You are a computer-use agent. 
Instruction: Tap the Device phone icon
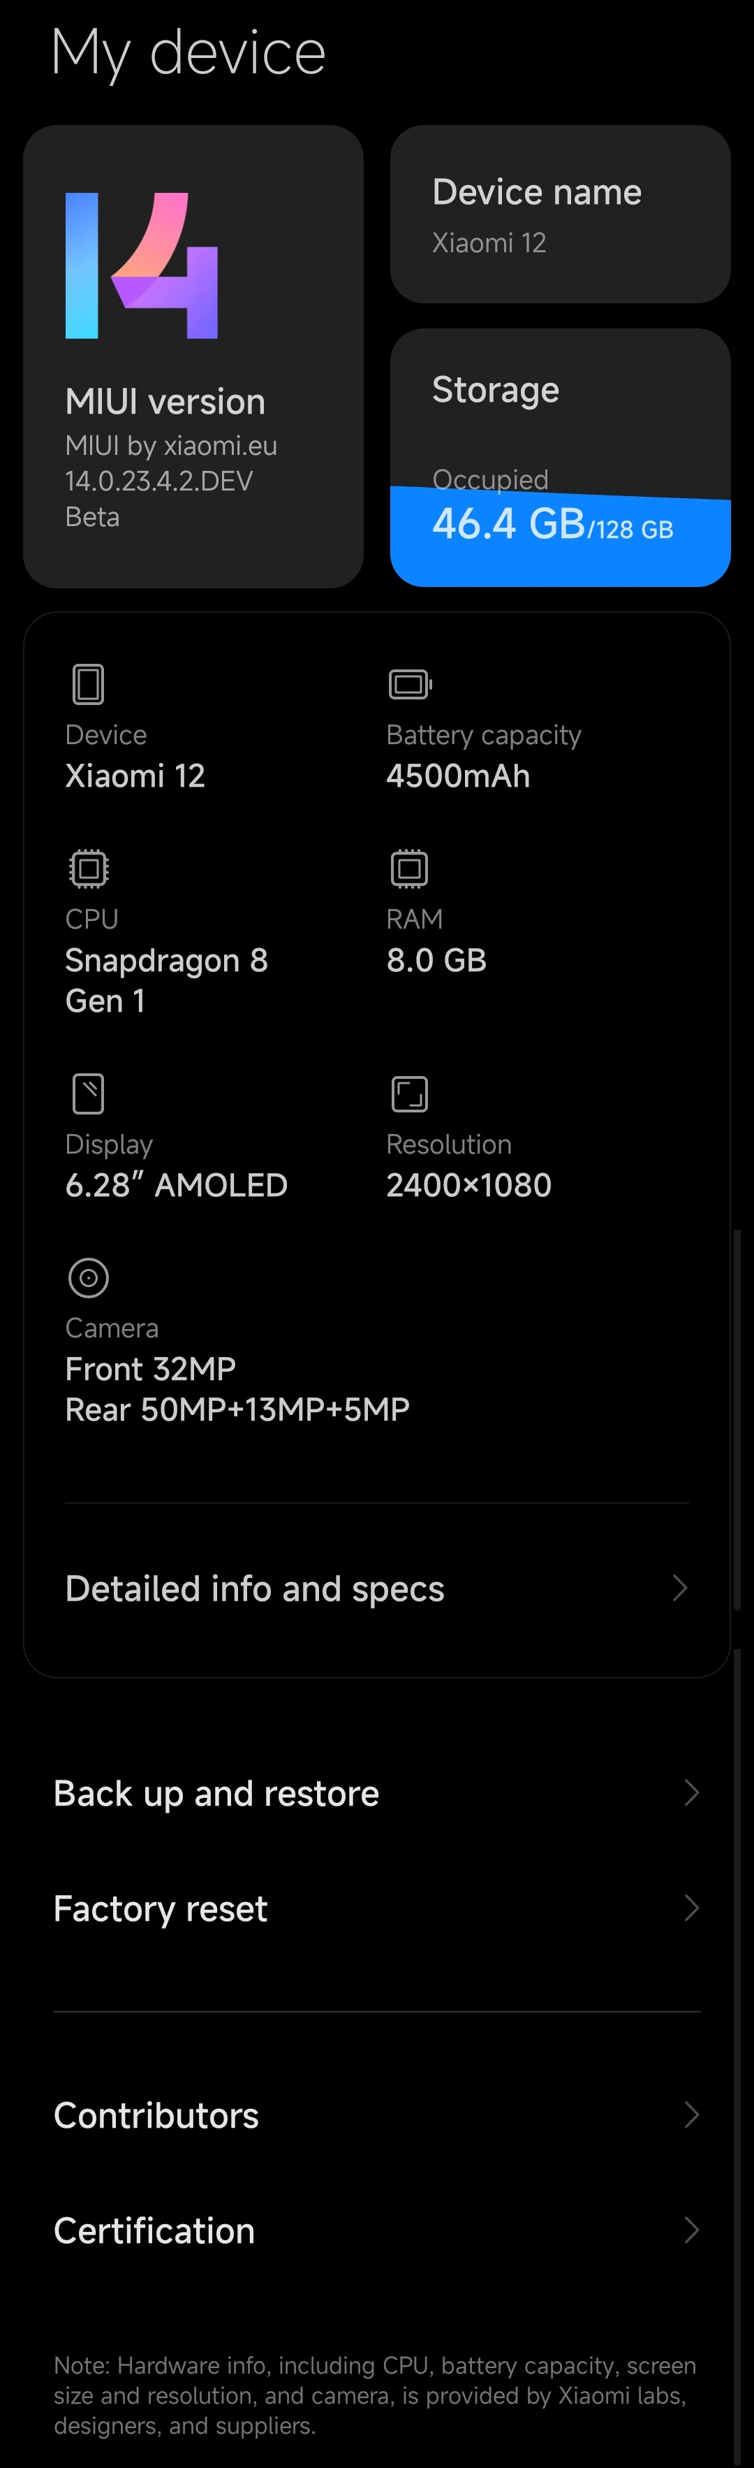[88, 684]
